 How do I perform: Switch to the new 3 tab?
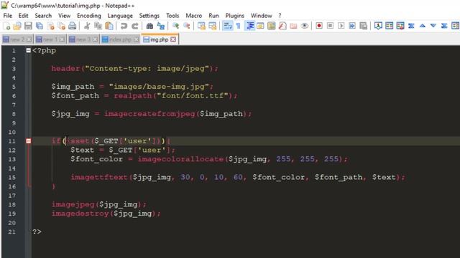83,39
